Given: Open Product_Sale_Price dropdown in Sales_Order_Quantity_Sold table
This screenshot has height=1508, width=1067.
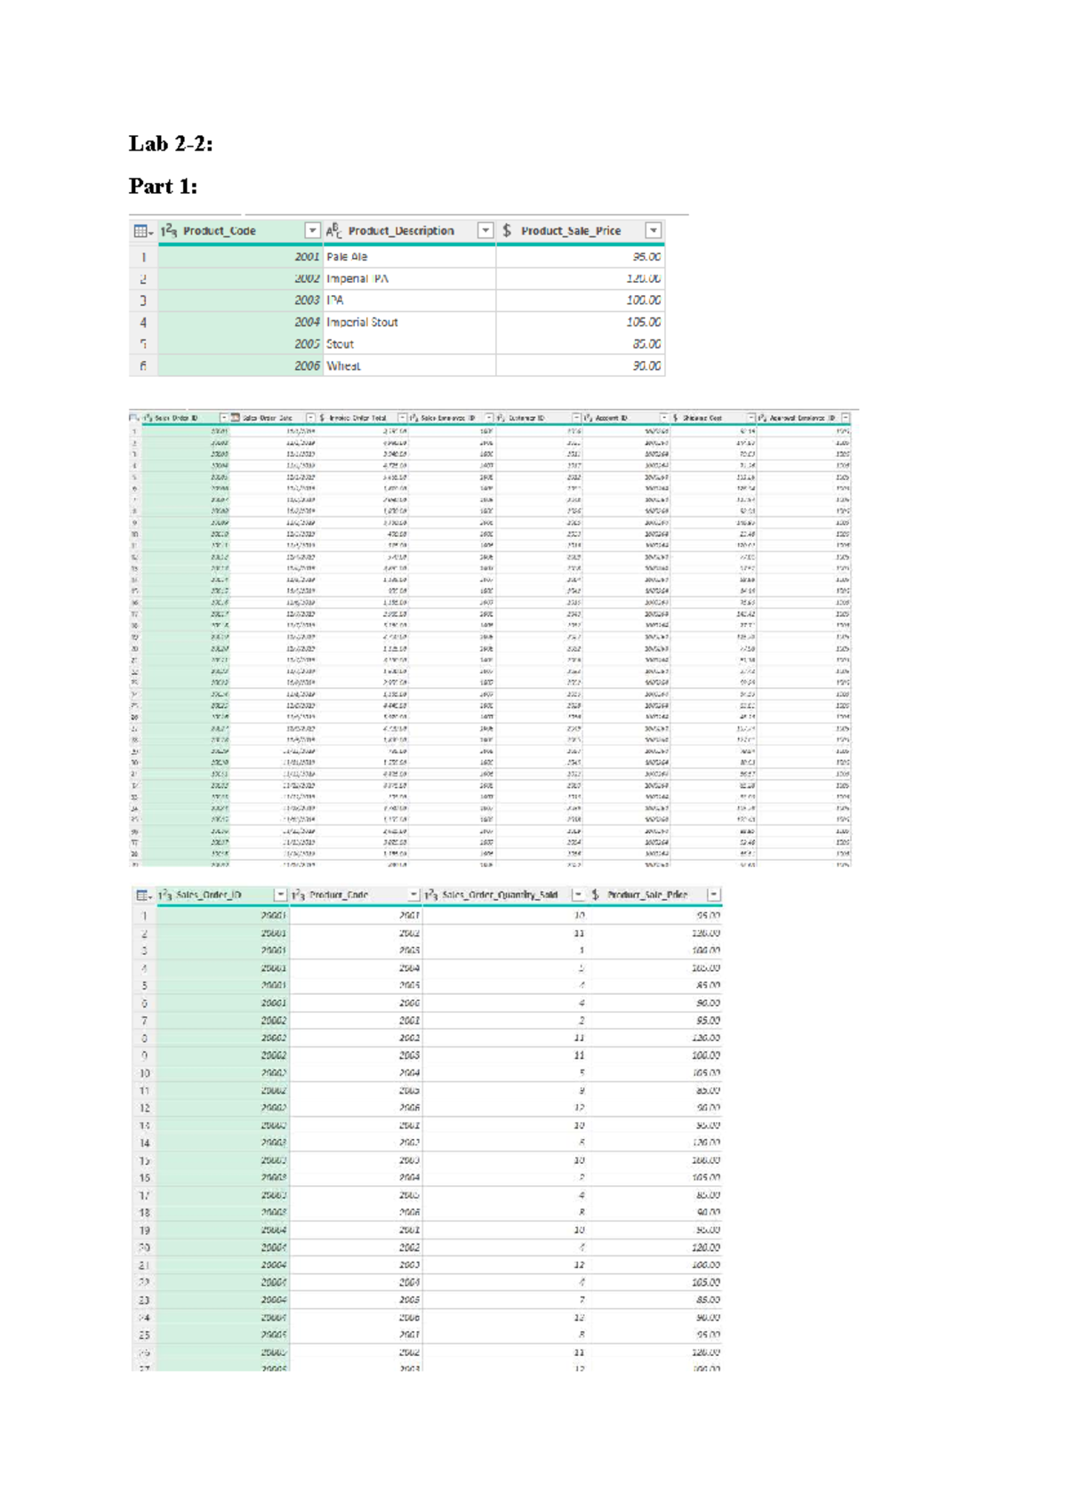Looking at the screenshot, I should [x=714, y=894].
